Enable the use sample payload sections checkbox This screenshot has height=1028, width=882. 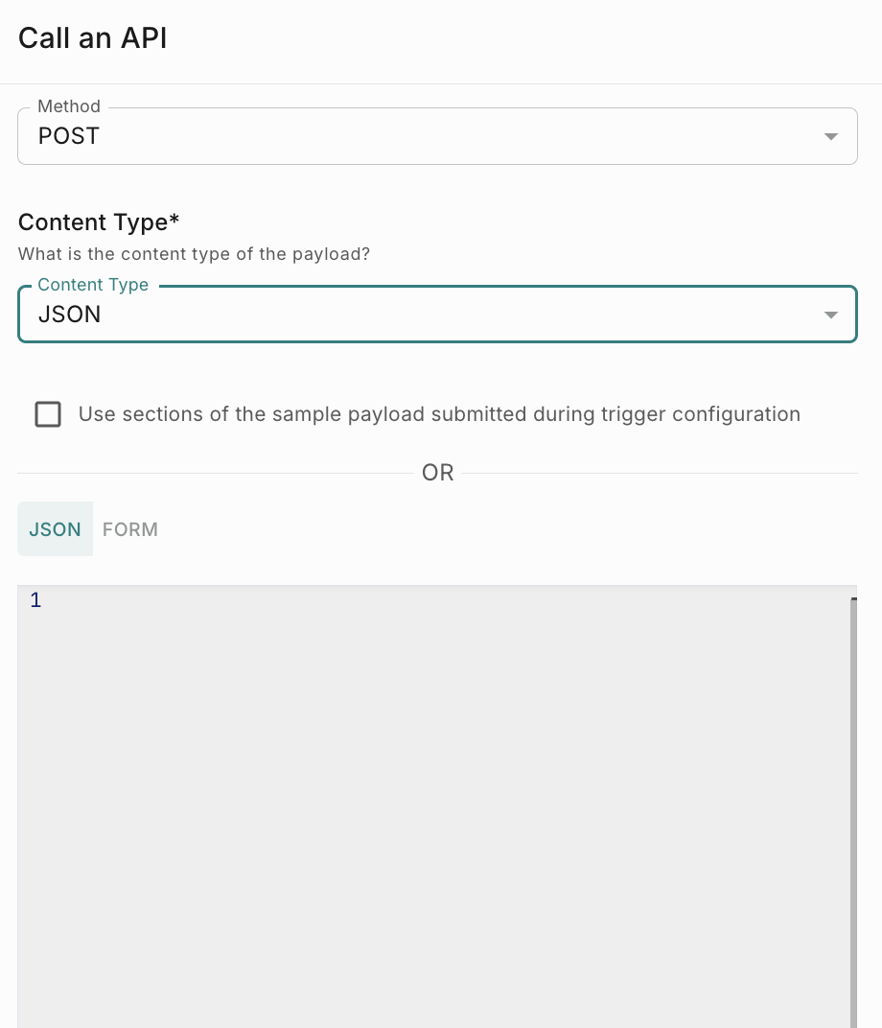click(48, 414)
